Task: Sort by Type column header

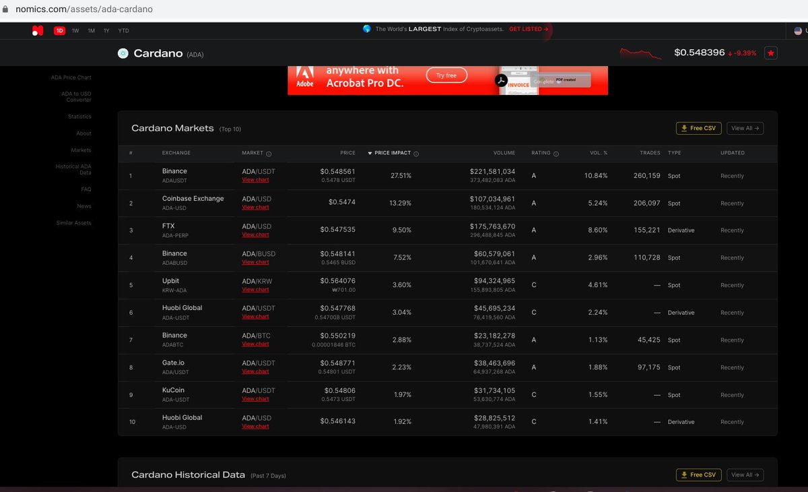Action: pos(675,153)
